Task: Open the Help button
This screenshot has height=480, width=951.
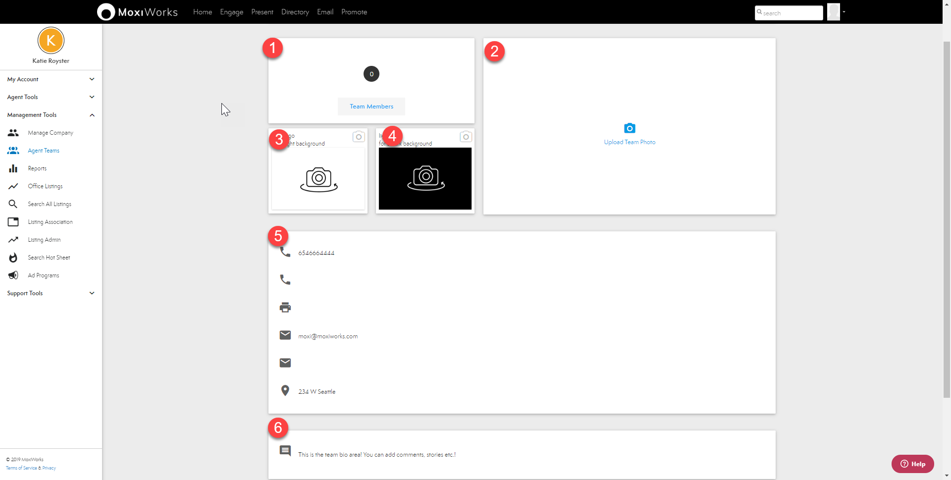Action: click(x=912, y=464)
